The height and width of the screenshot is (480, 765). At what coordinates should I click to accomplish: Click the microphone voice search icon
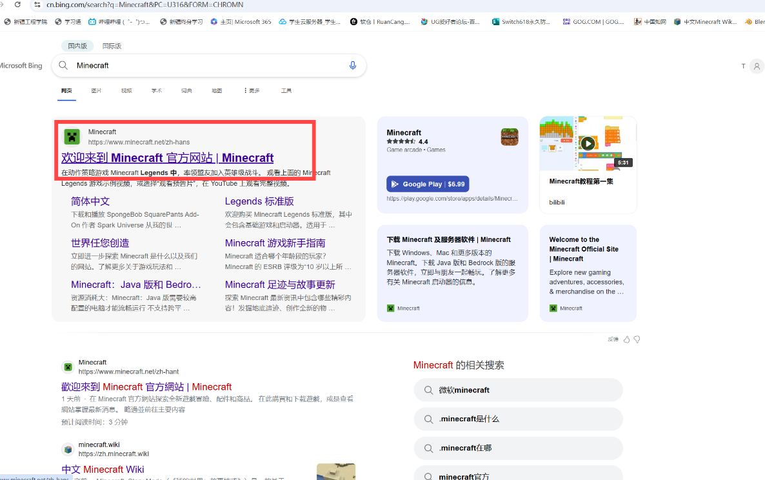(353, 65)
